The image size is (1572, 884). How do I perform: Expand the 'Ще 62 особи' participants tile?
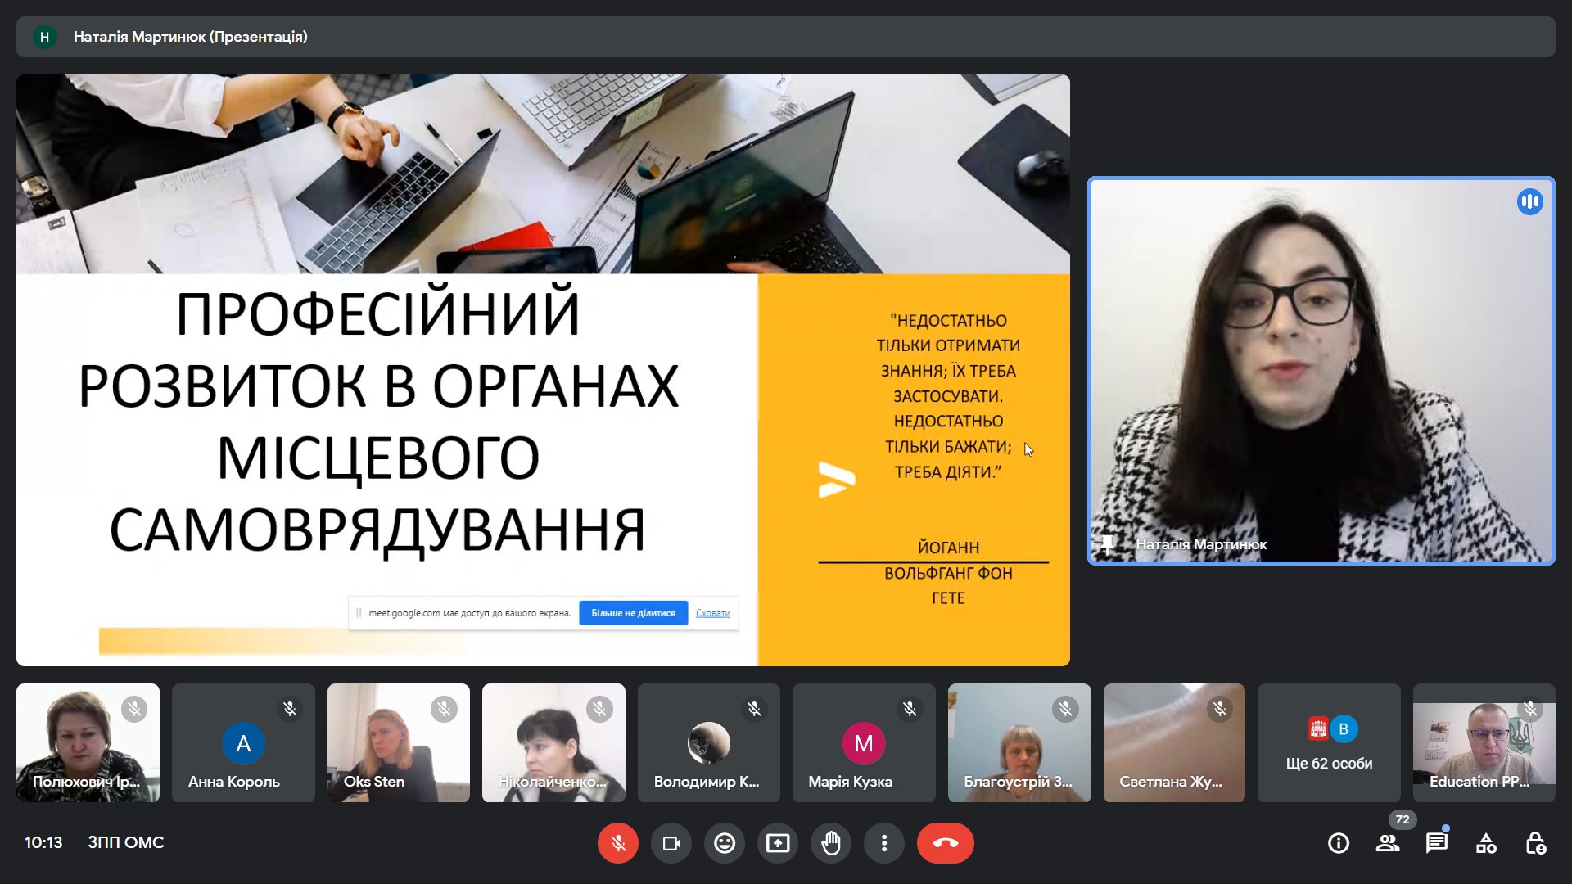click(1329, 743)
